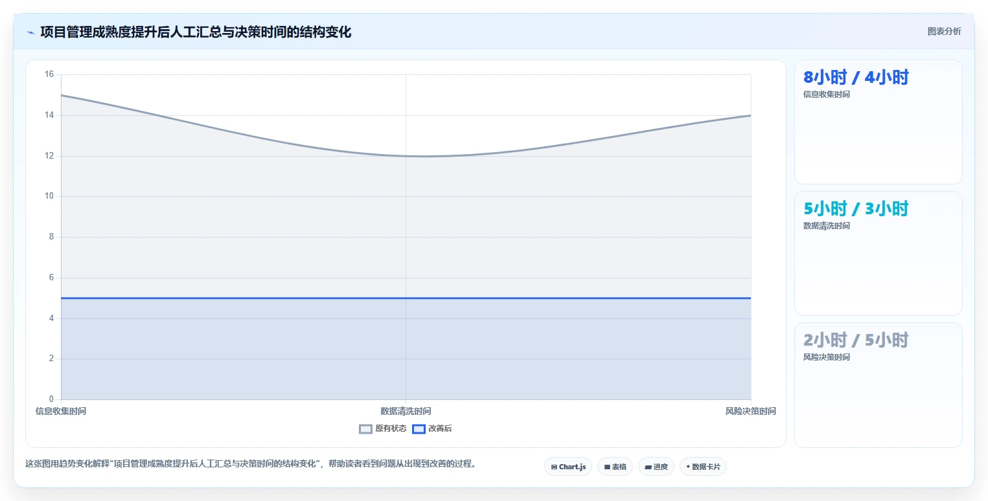Click the blue line point at 数据清洗时间
988x501 pixels.
pyautogui.click(x=406, y=298)
